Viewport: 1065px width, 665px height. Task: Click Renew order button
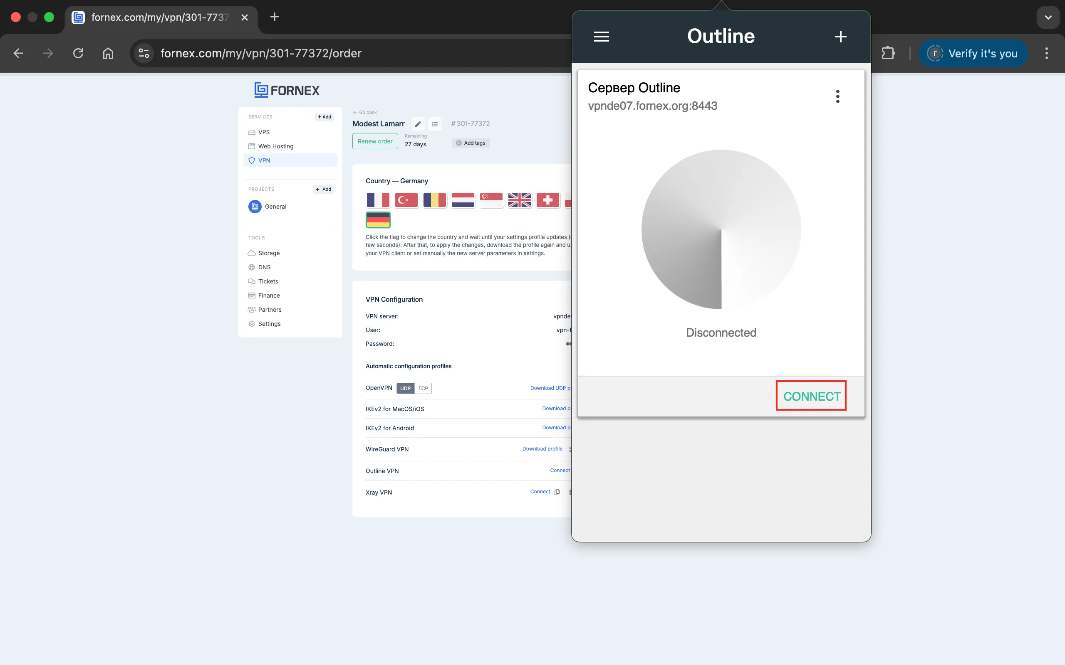tap(375, 141)
